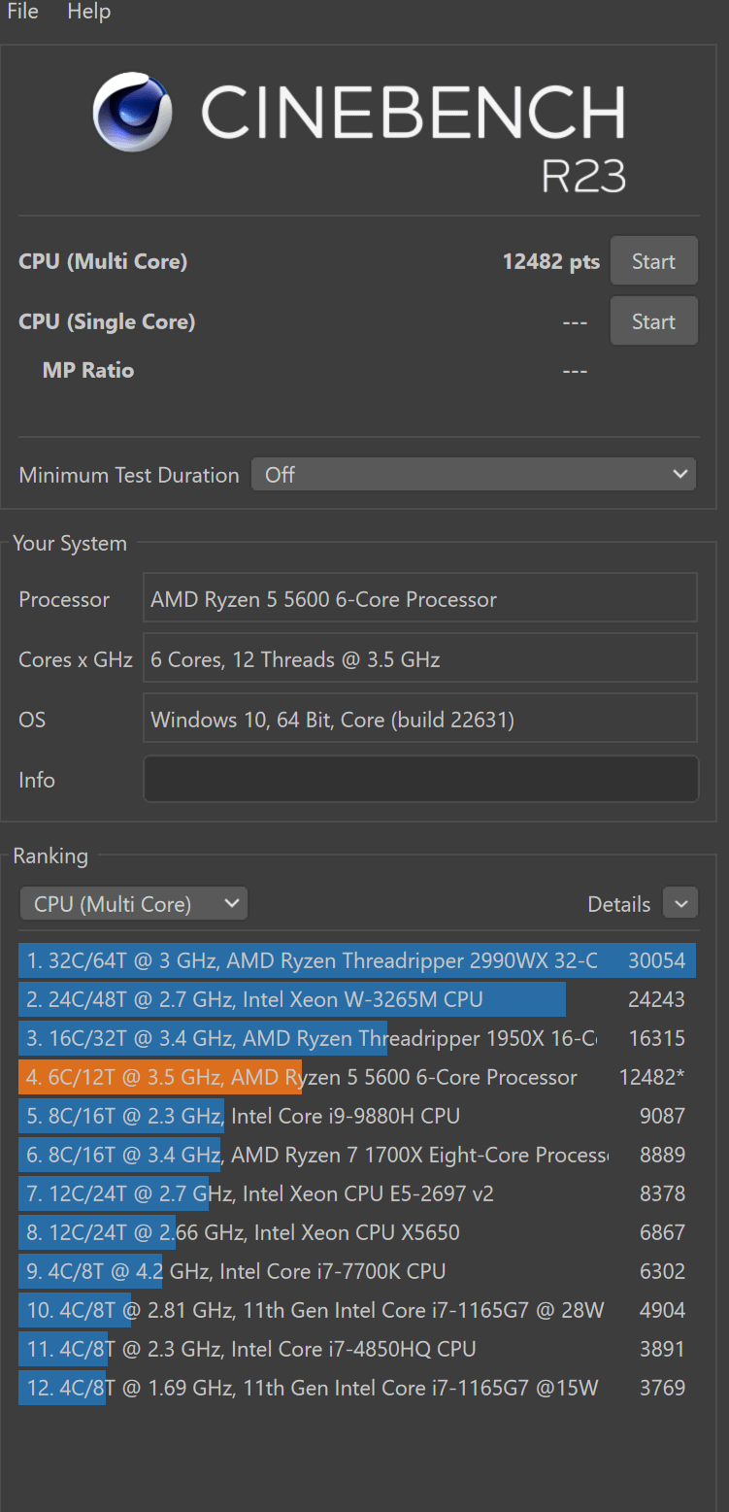Click the Cinebench logo sphere icon
This screenshot has width=729, height=1512.
click(x=133, y=111)
